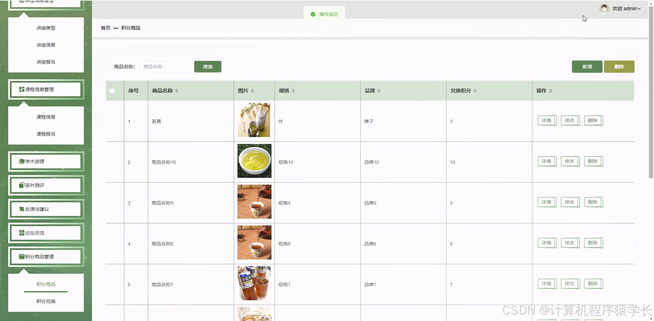The height and width of the screenshot is (321, 654).
Task: Open the 商品名称7 bottled tea thumbnail
Action: (x=254, y=283)
